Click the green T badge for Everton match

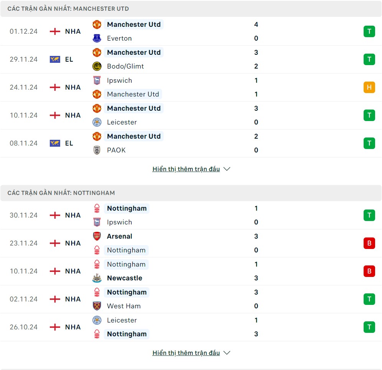369,31
